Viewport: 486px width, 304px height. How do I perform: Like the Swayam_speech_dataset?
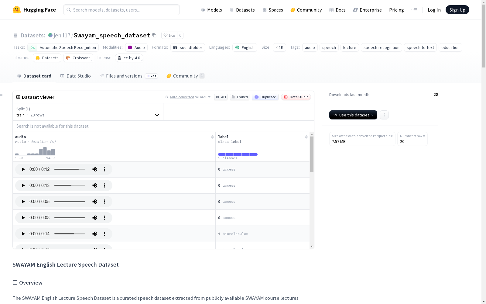point(169,35)
